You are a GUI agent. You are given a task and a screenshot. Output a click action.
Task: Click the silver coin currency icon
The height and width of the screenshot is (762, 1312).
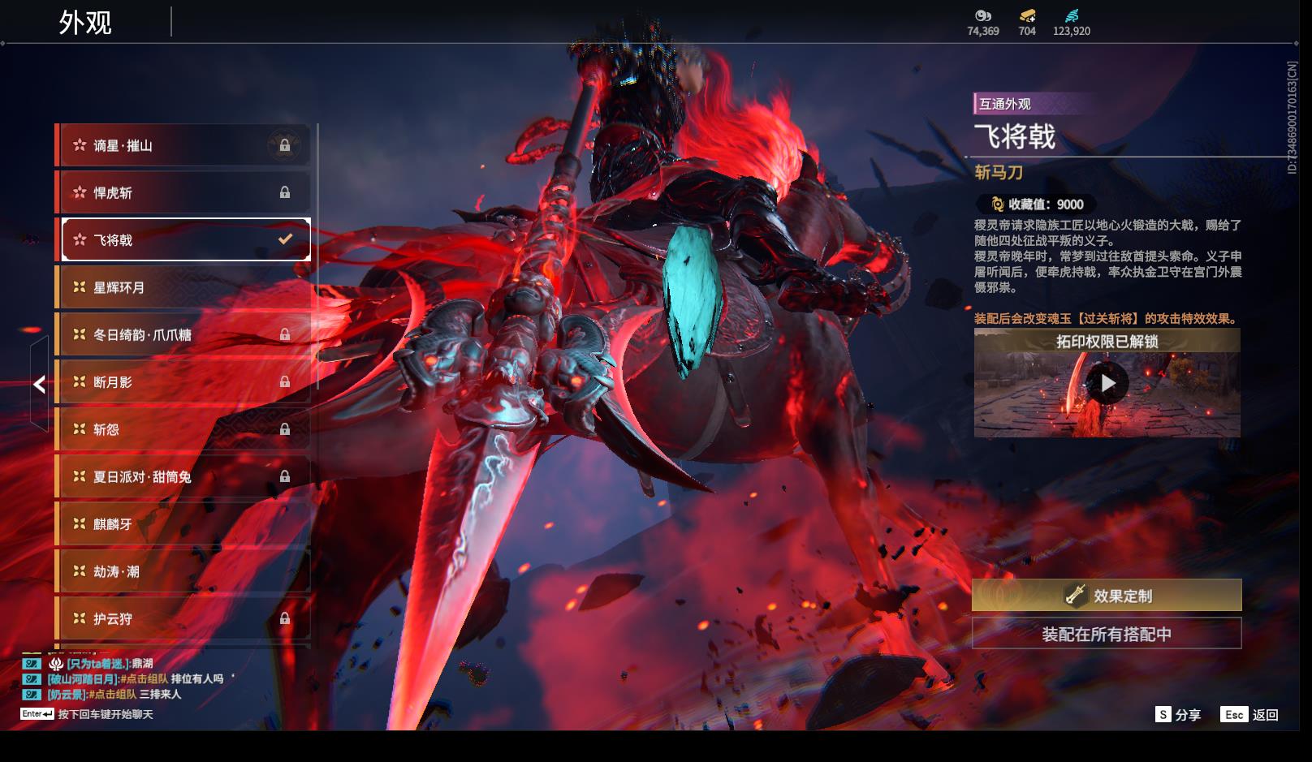(x=982, y=15)
